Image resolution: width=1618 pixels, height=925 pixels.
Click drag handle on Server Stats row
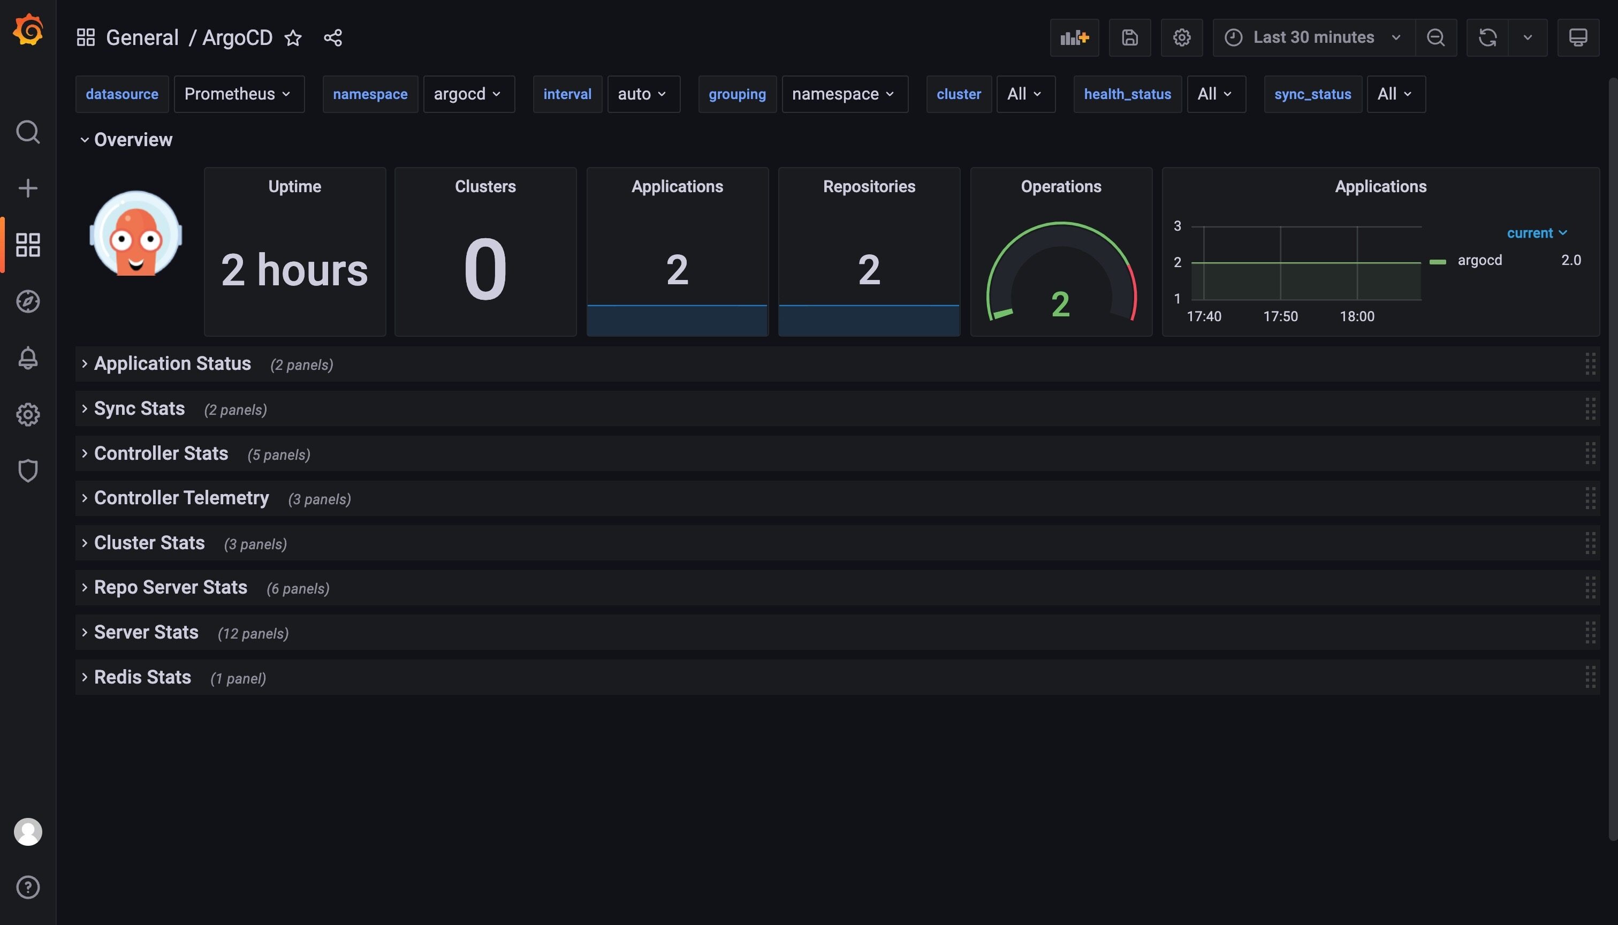coord(1590,633)
